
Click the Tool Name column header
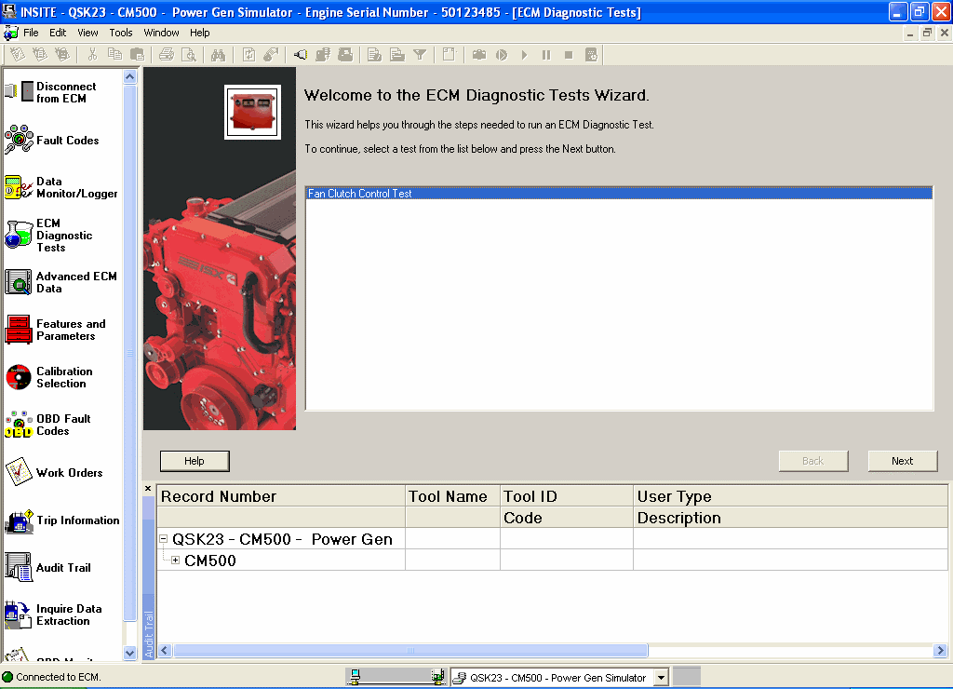[453, 496]
